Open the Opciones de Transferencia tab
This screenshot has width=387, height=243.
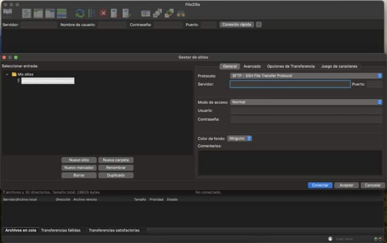(x=291, y=67)
